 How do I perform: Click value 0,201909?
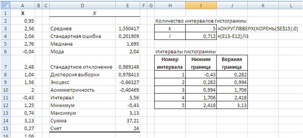point(127,36)
